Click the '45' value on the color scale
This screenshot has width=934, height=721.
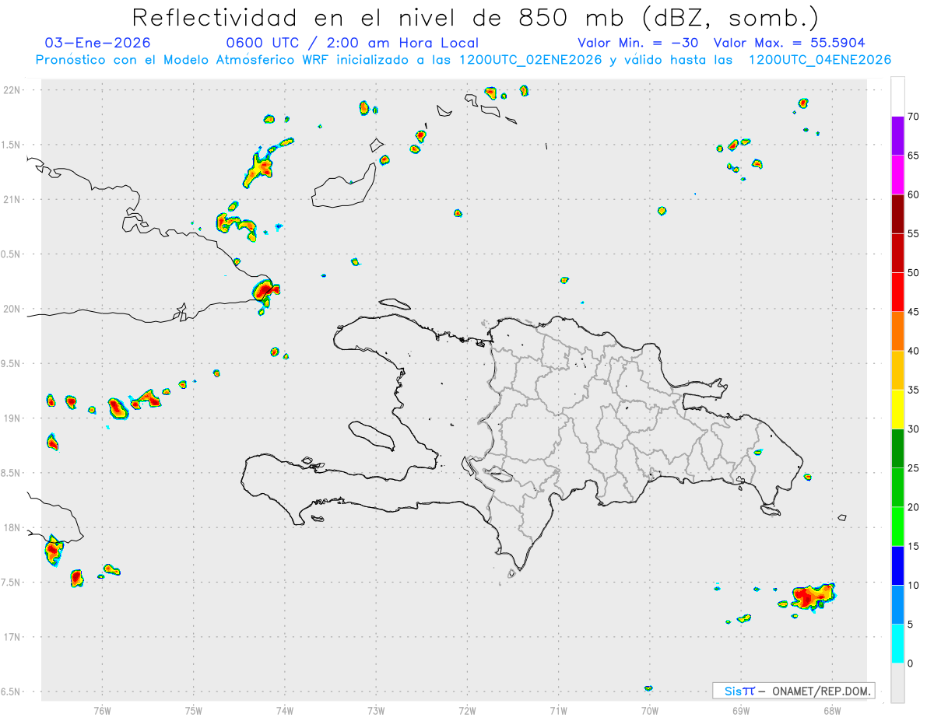tap(913, 312)
